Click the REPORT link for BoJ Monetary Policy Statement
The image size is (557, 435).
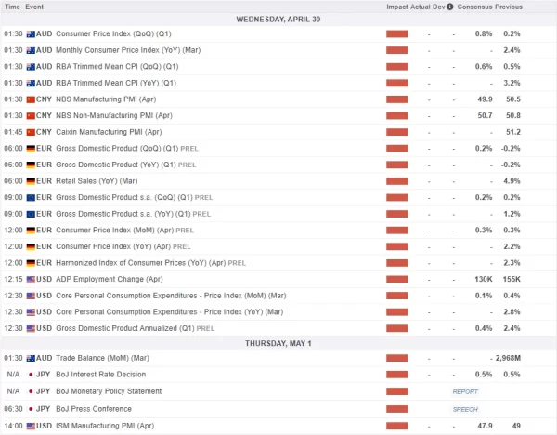click(x=465, y=392)
